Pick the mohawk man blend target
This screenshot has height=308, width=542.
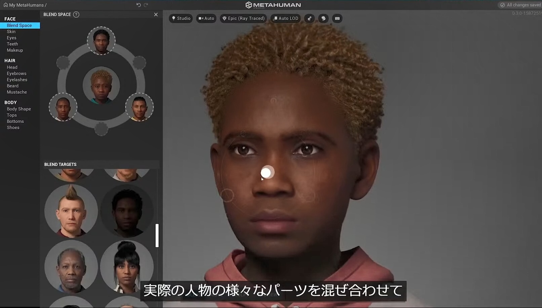tap(71, 211)
